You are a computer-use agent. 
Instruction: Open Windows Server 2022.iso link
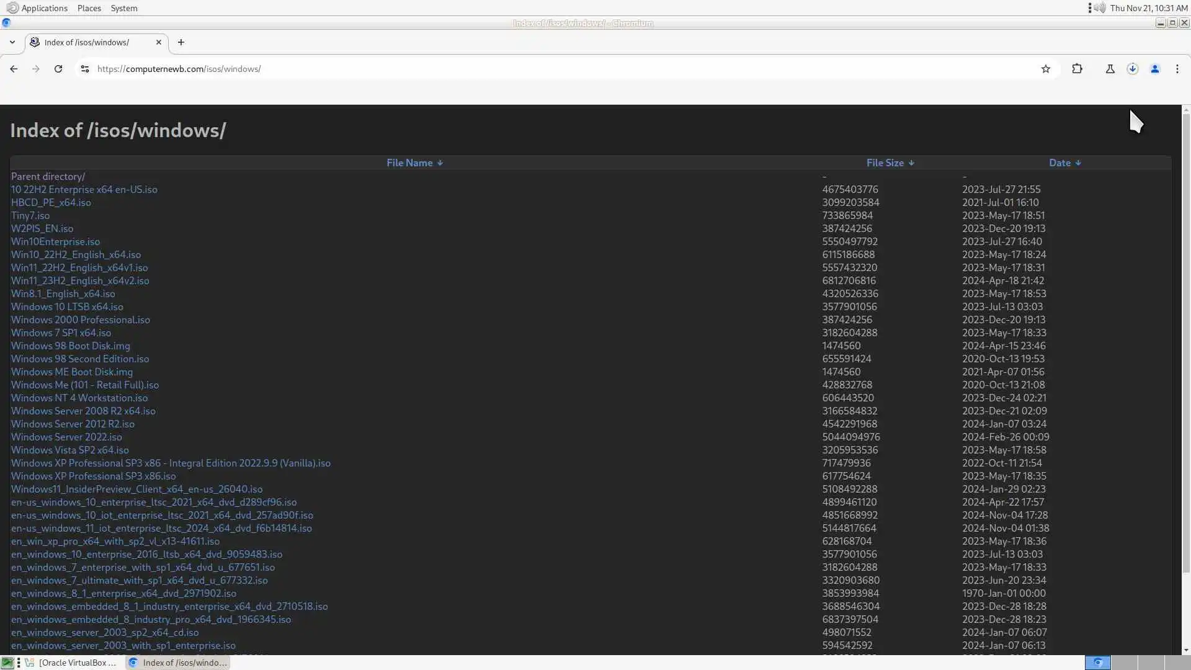66,437
